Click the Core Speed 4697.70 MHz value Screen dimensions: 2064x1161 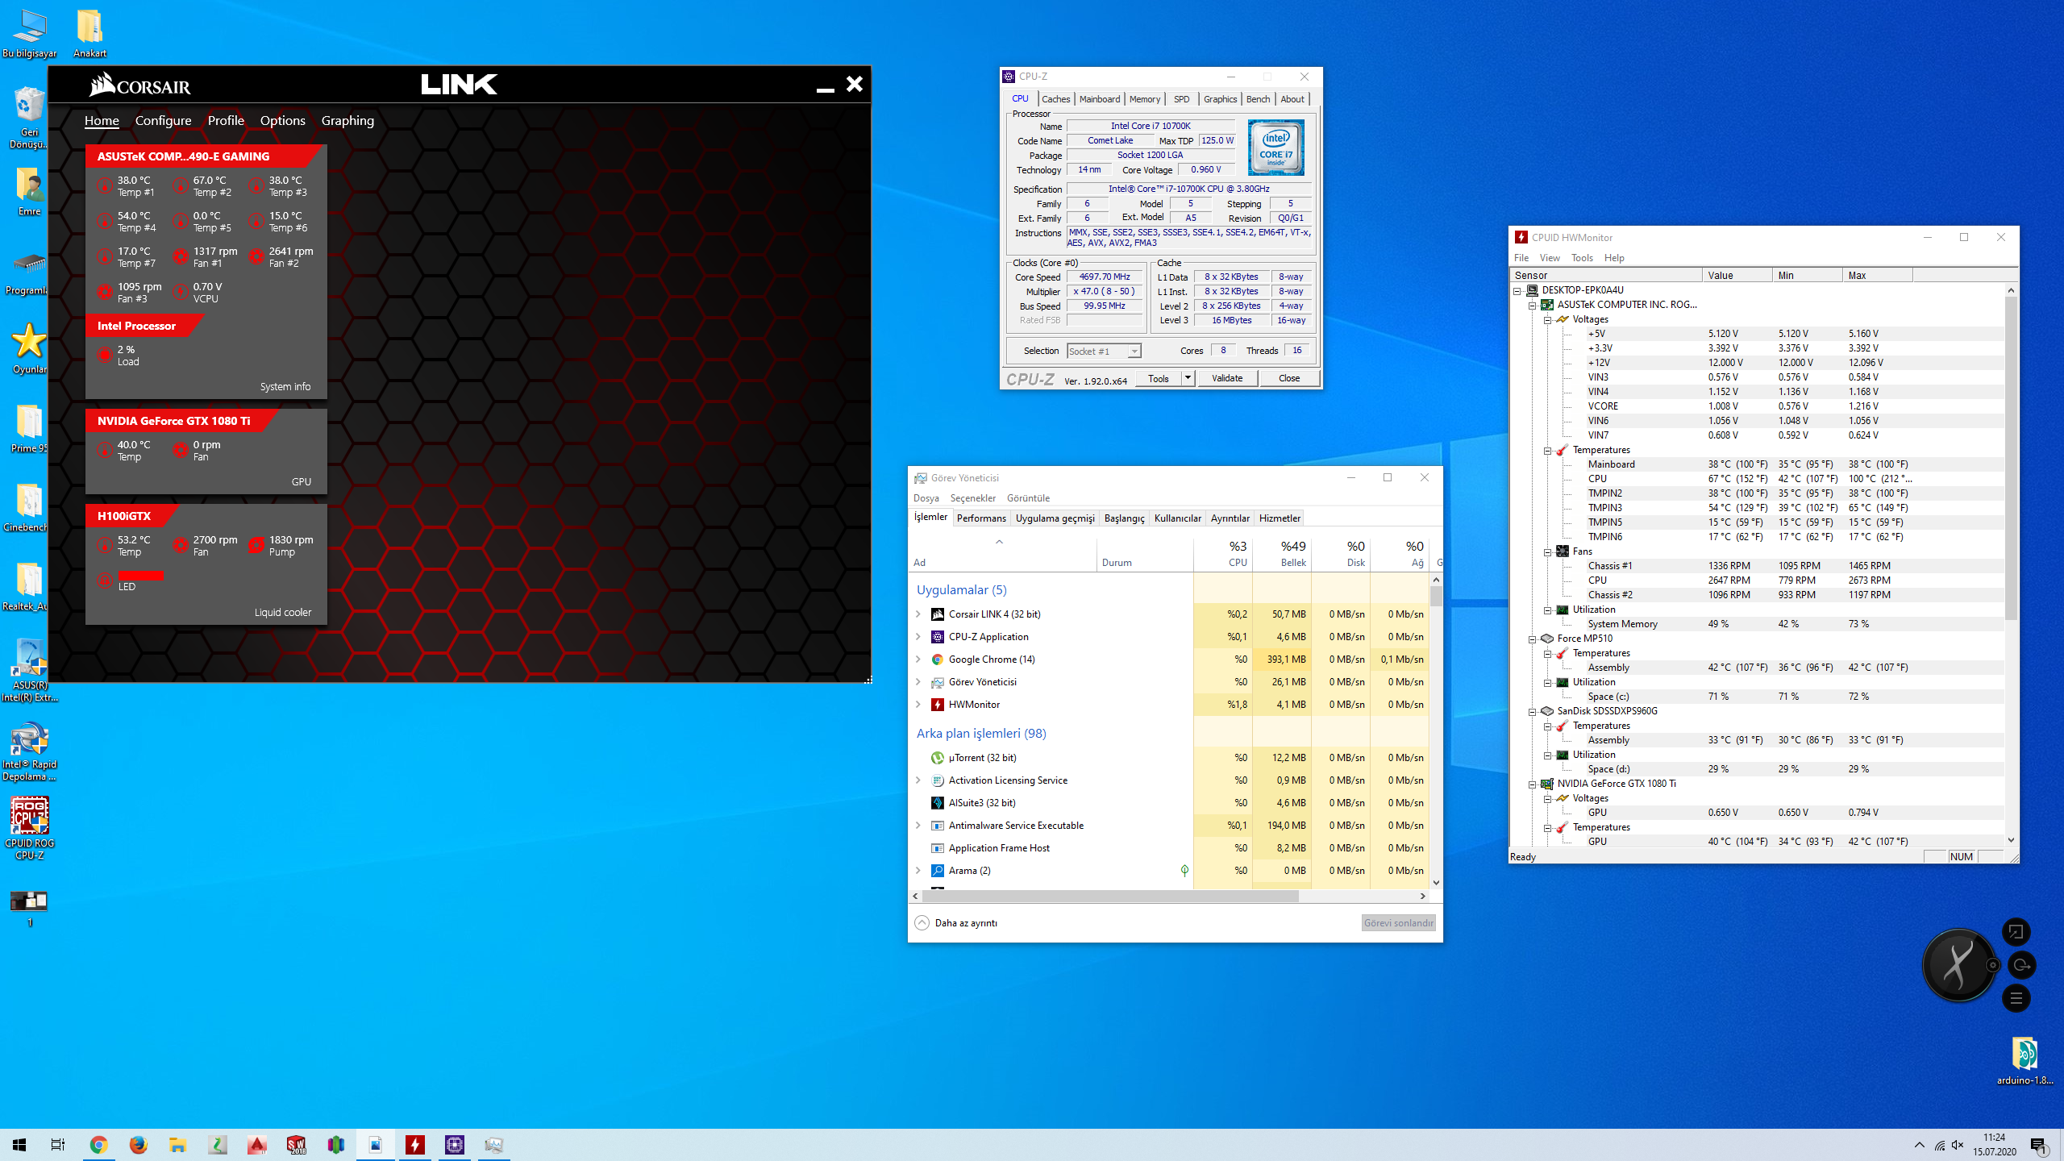click(x=1105, y=277)
